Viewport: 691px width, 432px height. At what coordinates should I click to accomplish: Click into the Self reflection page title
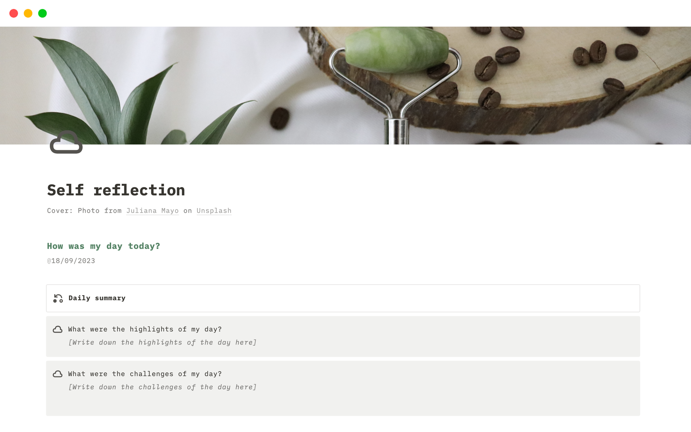tap(116, 190)
